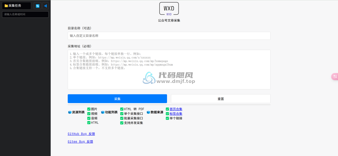Toggle the 音频 checkmark

click(89, 118)
